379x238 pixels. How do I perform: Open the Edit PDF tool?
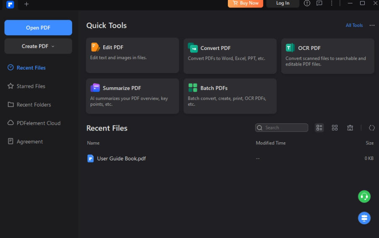pyautogui.click(x=132, y=55)
